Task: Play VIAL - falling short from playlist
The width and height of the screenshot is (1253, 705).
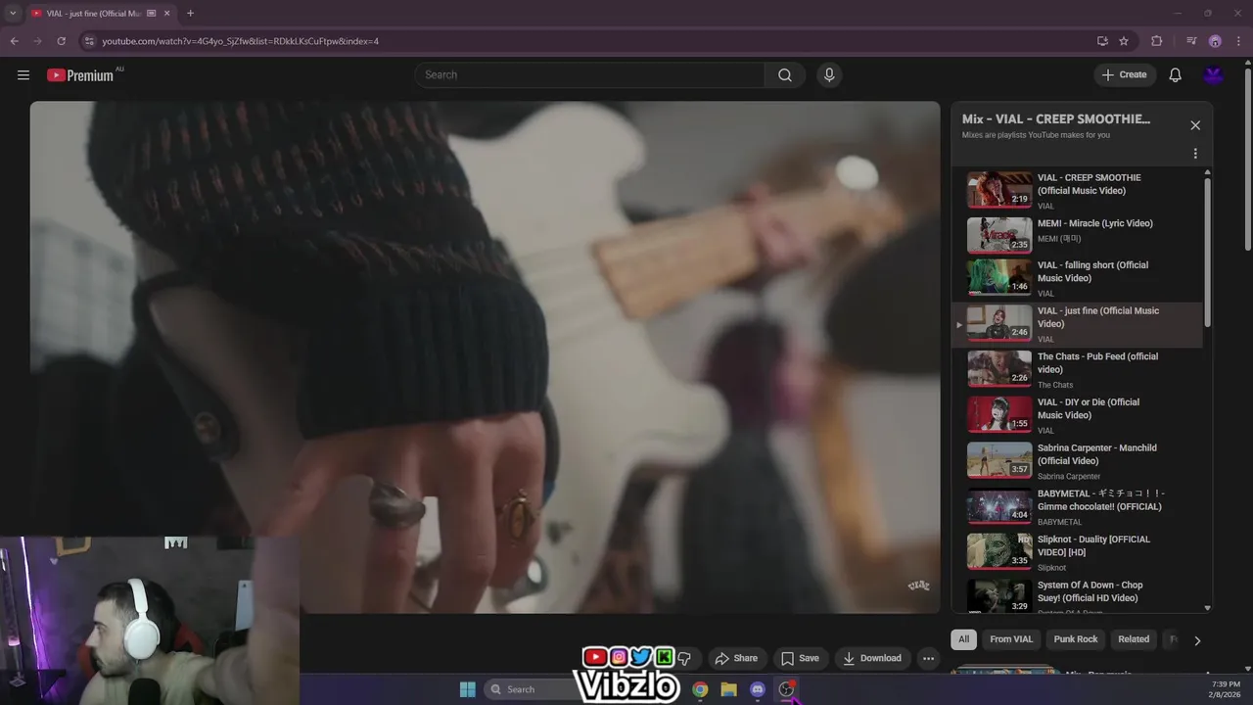Action: (1077, 279)
